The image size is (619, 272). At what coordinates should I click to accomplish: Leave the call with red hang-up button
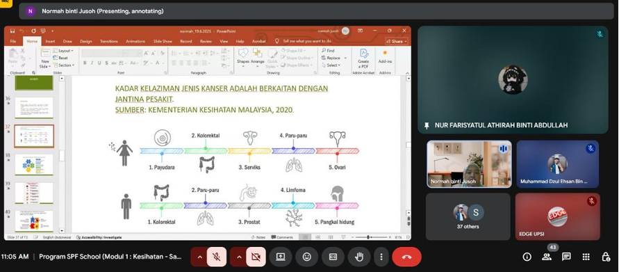click(x=406, y=257)
